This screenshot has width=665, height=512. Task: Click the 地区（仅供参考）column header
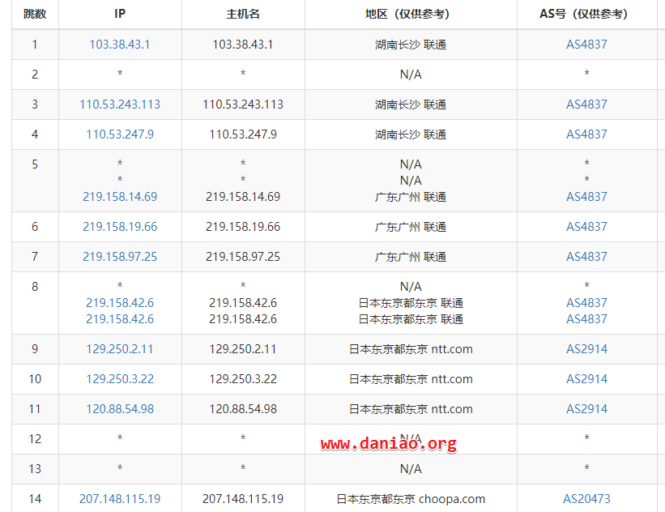[411, 14]
